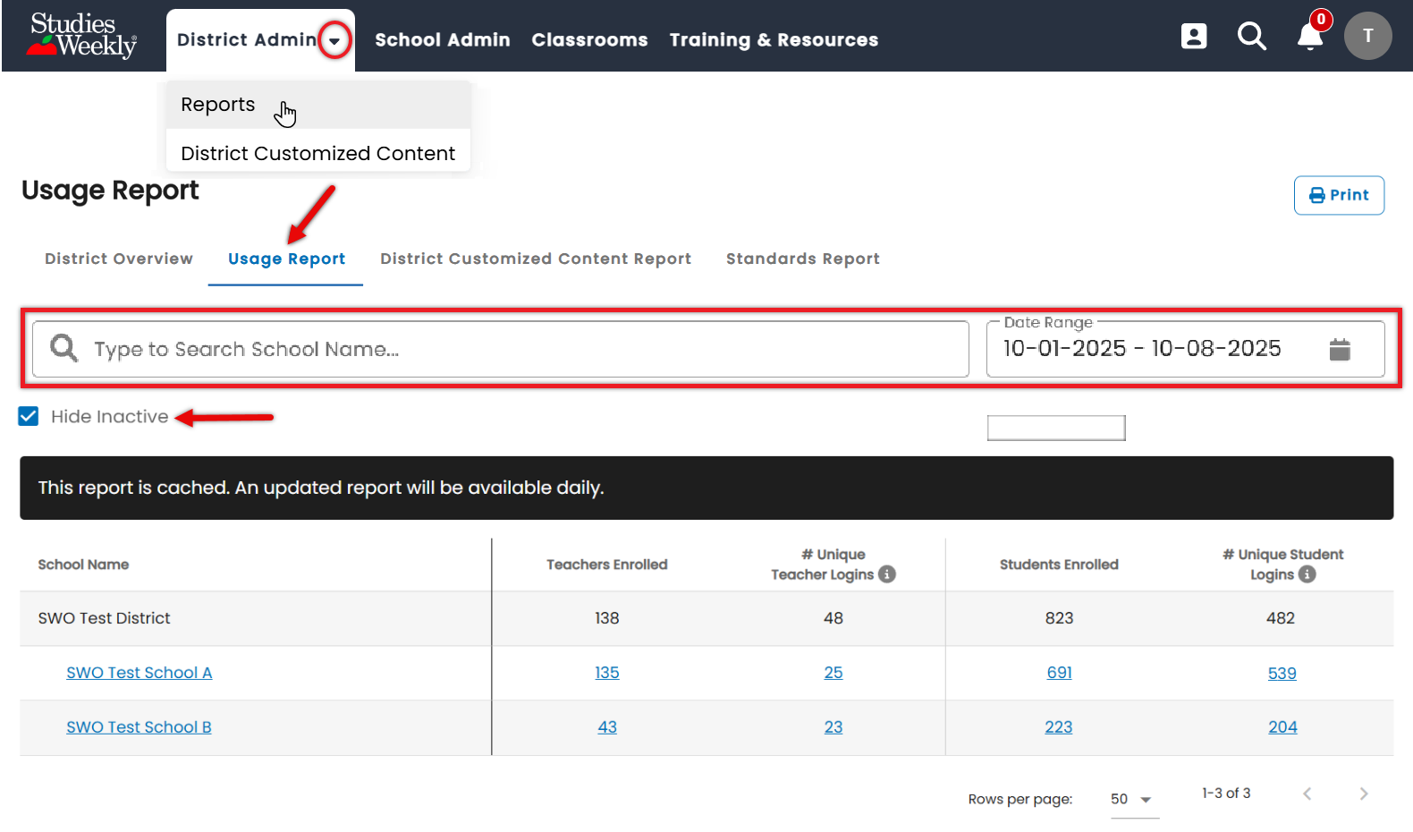Open the search magnifier in top bar
The image size is (1413, 832).
[x=1252, y=36]
